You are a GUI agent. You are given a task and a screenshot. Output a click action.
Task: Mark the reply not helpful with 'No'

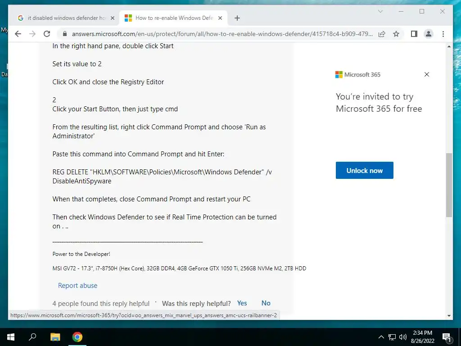click(x=266, y=303)
